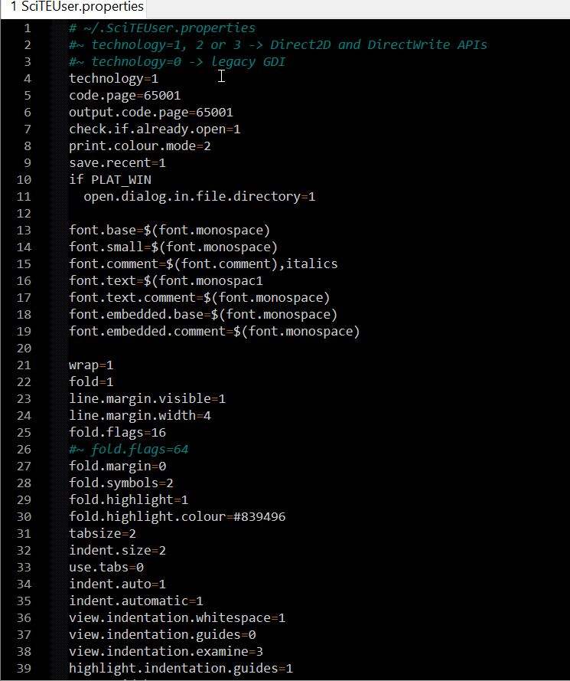Click the view.indentation.examine=3 line
This screenshot has width=570, height=681.
coord(165,651)
